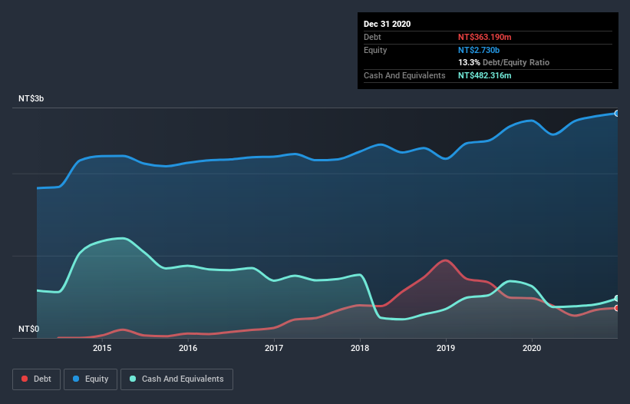Screen dimensions: 630x404
Task: Click the 2018 x-axis label
Action: (x=360, y=348)
